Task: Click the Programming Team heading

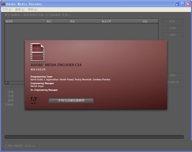Action: pyautogui.click(x=41, y=77)
